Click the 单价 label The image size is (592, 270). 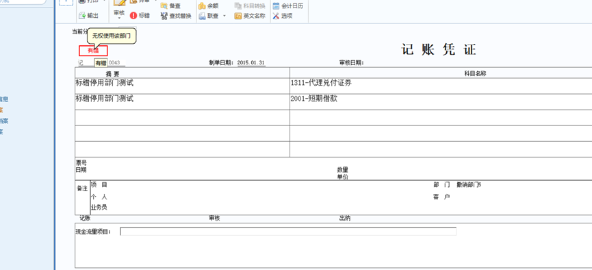pyautogui.click(x=342, y=177)
